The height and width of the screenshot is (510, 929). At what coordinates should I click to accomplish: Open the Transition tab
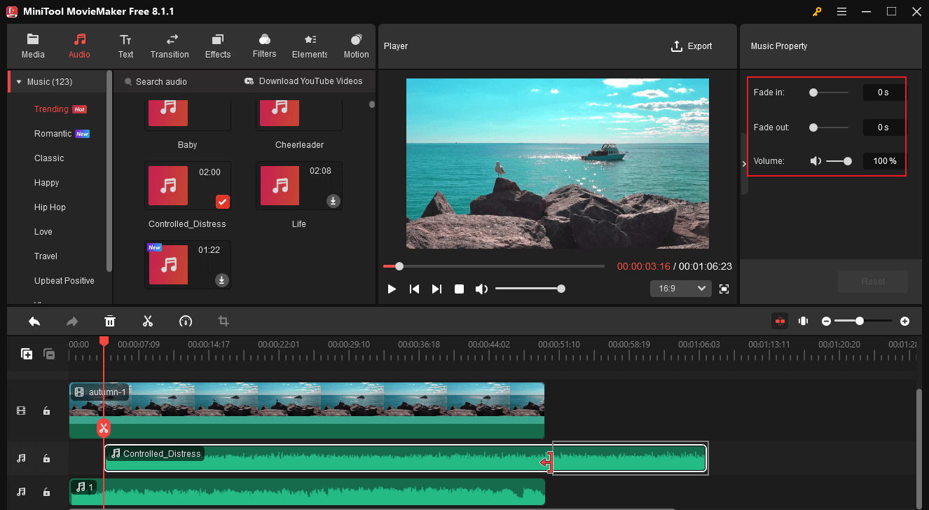coord(170,46)
